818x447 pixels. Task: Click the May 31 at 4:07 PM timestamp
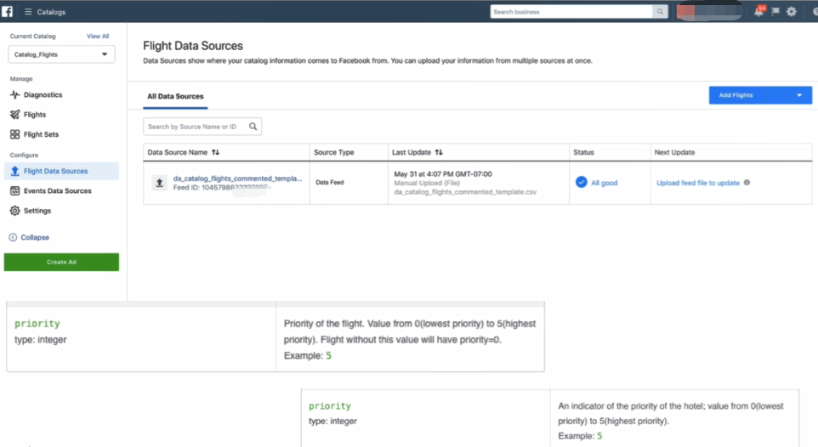(x=443, y=174)
